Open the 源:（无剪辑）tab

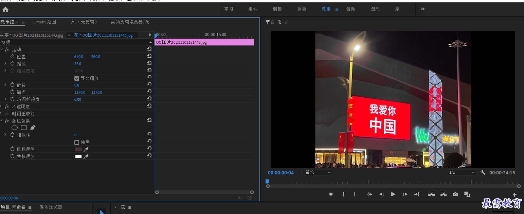click(84, 22)
